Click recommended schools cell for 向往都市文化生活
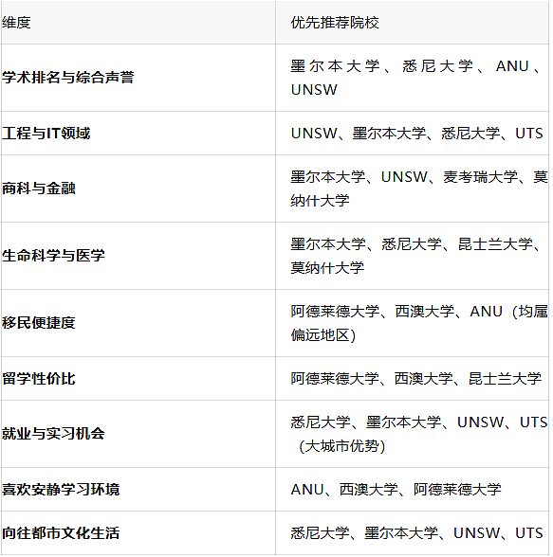The width and height of the screenshot is (553, 557). click(413, 532)
